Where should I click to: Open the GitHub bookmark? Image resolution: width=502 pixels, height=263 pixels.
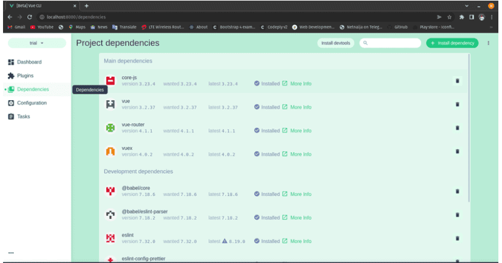pyautogui.click(x=397, y=27)
